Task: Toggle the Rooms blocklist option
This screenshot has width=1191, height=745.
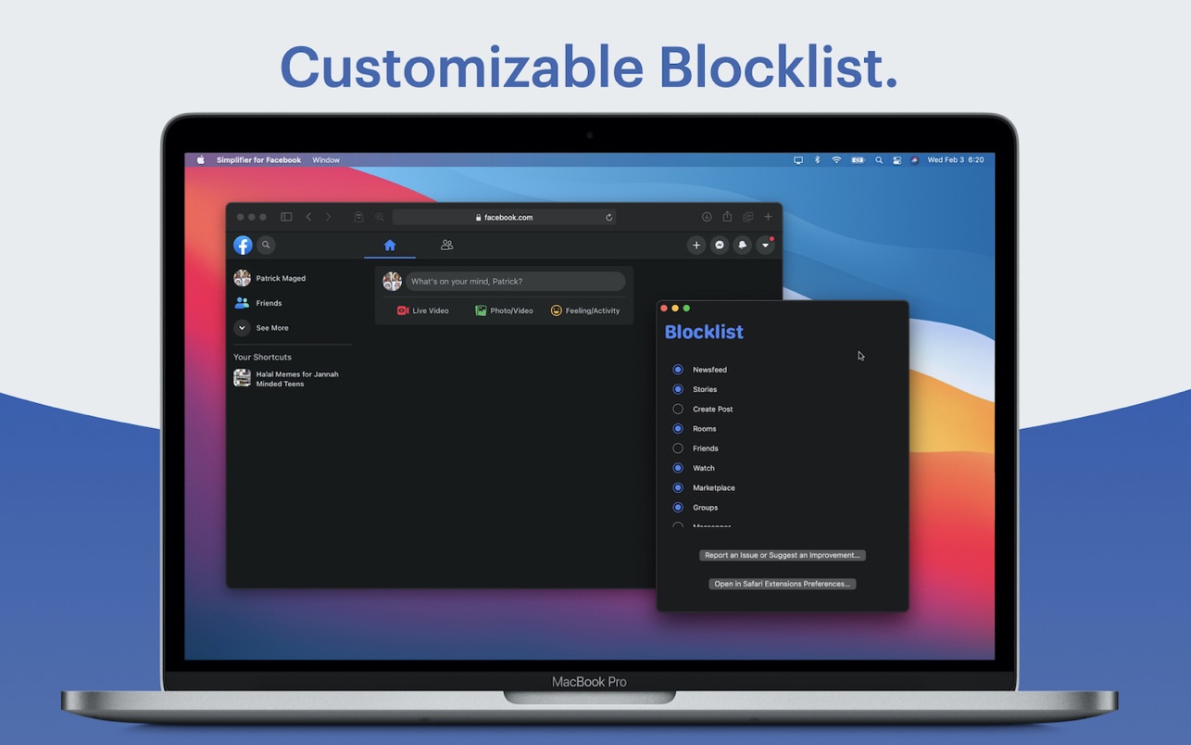Action: 678,428
